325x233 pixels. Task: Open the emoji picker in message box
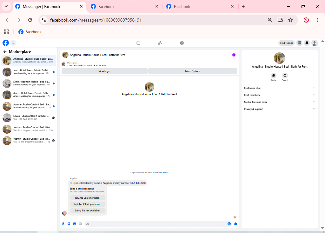[229, 224]
